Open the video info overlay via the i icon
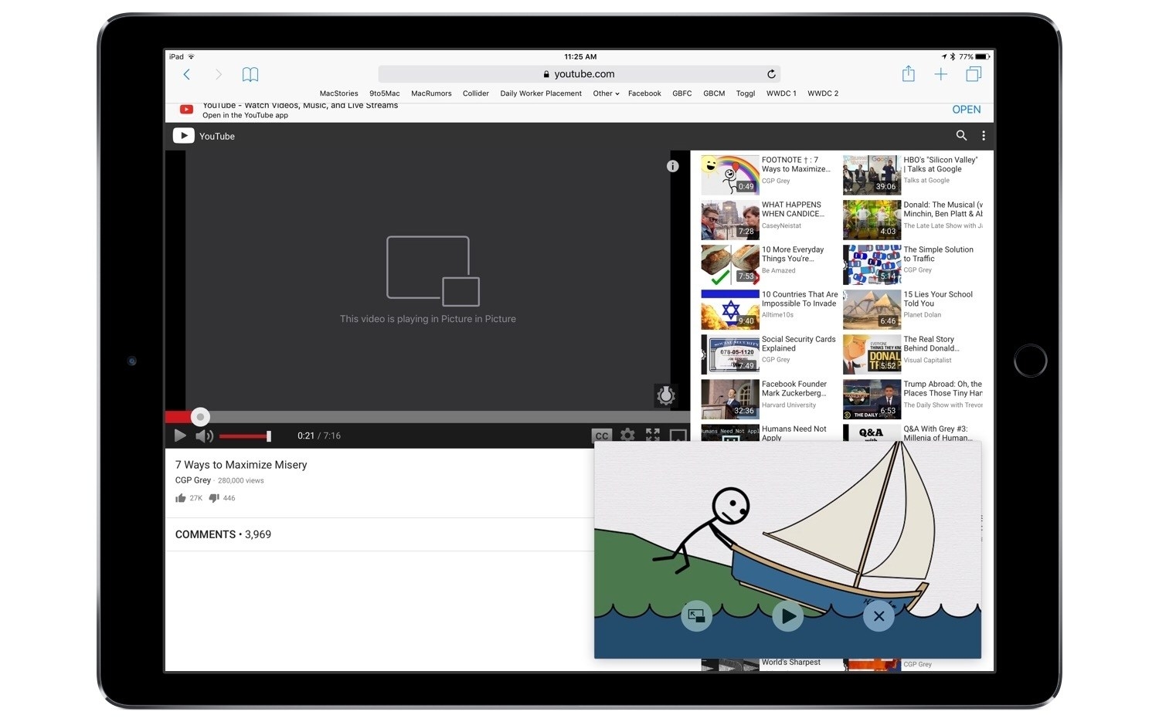This screenshot has height=722, width=1159. pyautogui.click(x=672, y=166)
